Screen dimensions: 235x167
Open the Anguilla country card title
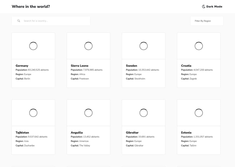coord(77,133)
